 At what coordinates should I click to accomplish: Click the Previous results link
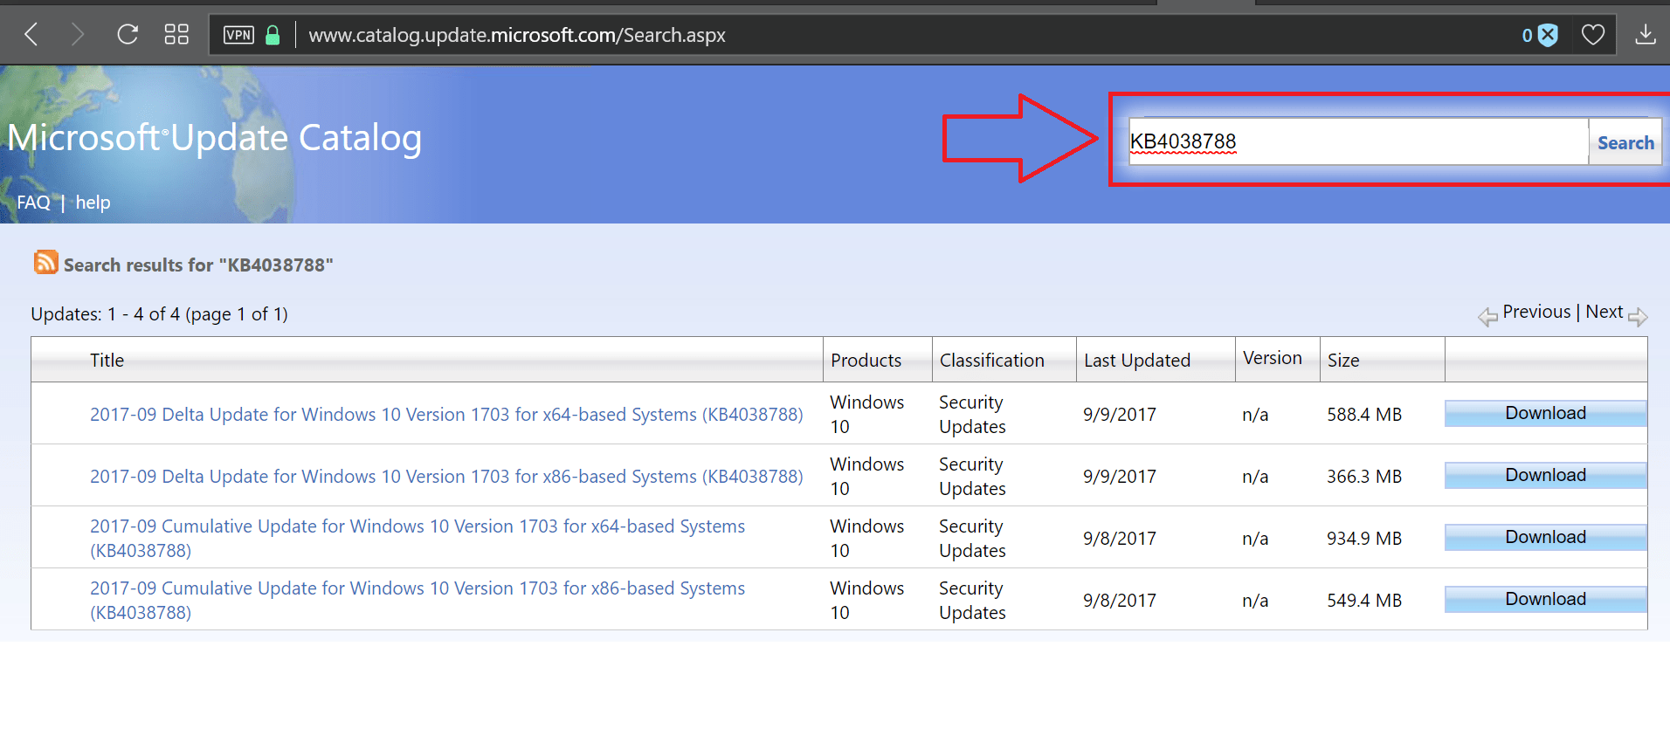(x=1536, y=312)
